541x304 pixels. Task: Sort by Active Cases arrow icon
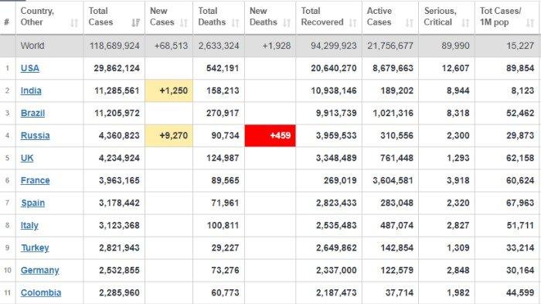[x=410, y=22]
